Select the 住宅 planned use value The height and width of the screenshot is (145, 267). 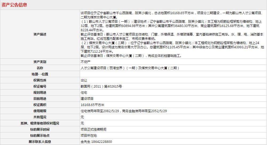[84, 93]
